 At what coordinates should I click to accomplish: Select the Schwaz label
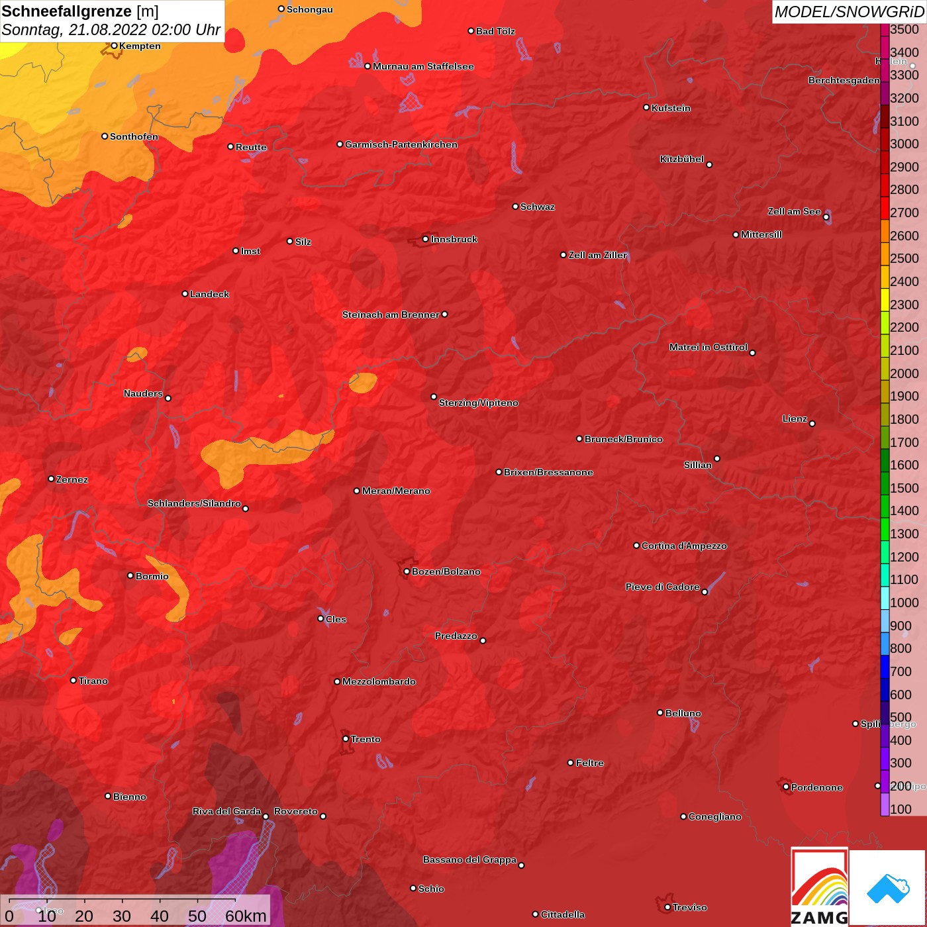[x=537, y=207]
